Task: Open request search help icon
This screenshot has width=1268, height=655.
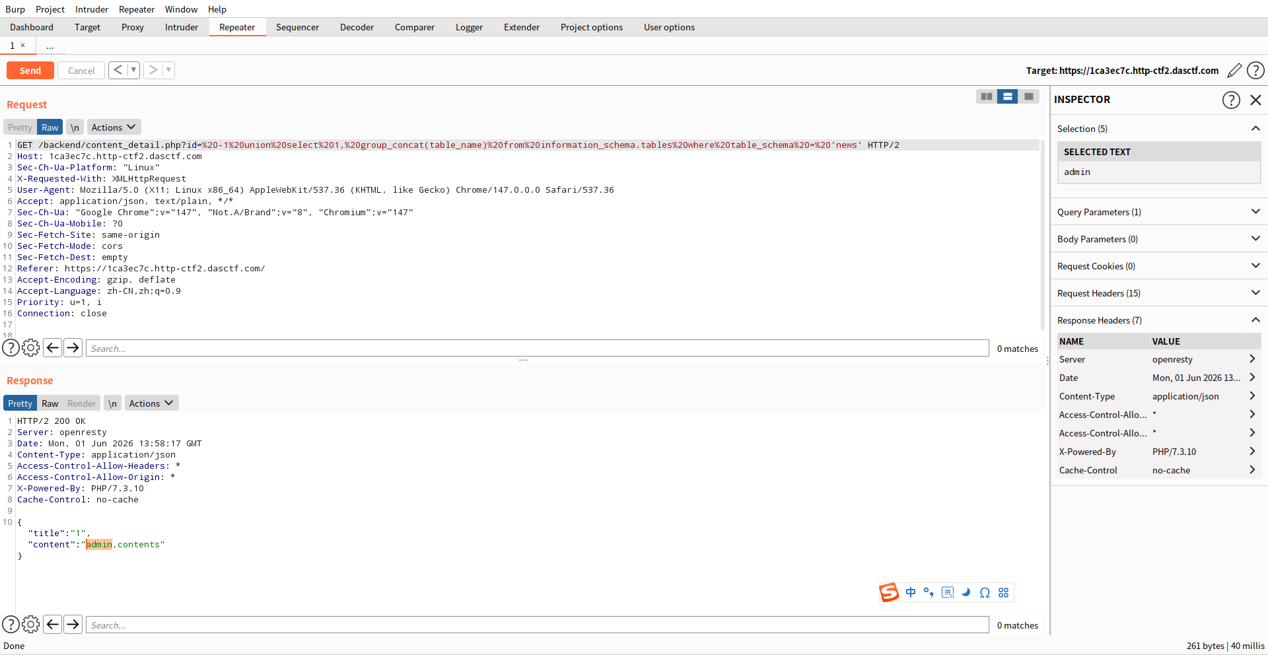Action: [11, 348]
